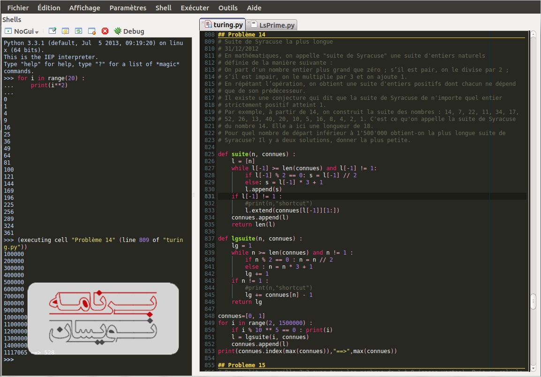Open the Paramètres menu
Image resolution: width=541 pixels, height=377 pixels.
coord(128,8)
